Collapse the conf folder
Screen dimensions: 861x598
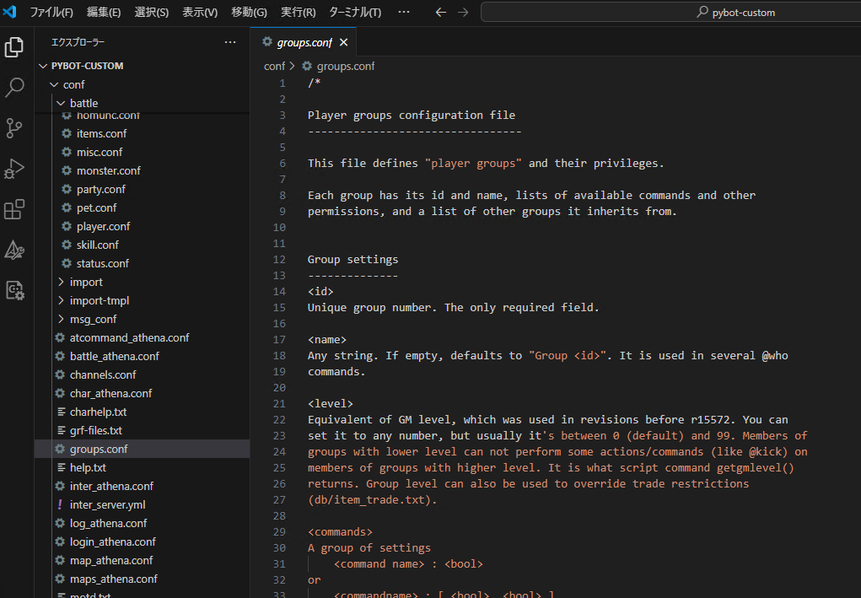point(73,84)
